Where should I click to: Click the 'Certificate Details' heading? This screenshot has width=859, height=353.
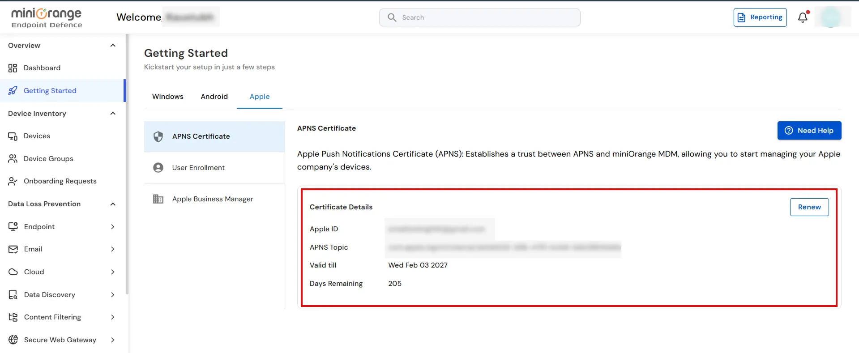point(341,207)
